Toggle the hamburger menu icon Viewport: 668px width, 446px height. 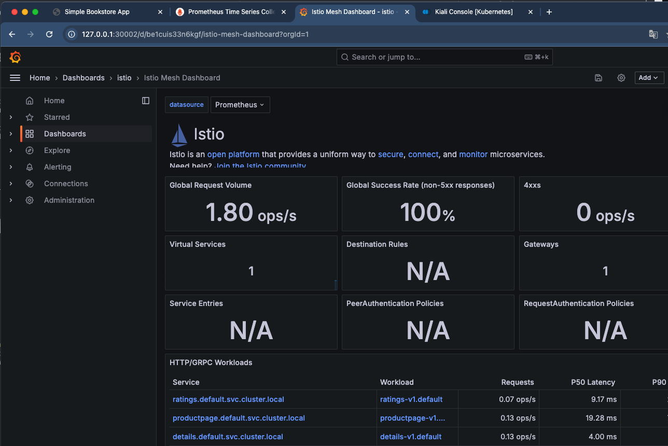tap(15, 78)
